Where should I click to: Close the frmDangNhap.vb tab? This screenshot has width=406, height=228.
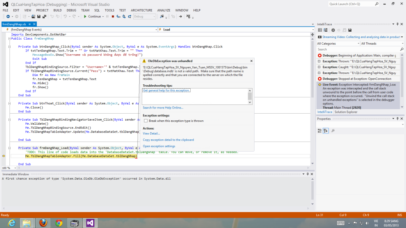point(34,24)
